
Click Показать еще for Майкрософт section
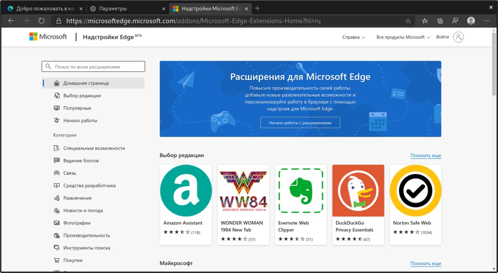tap(426, 263)
